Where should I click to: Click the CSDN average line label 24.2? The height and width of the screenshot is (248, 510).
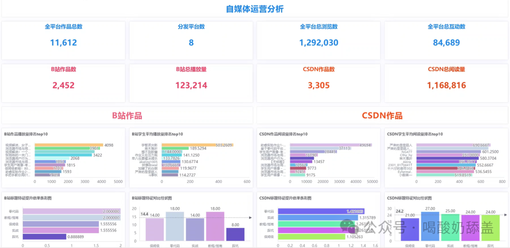click(400, 211)
